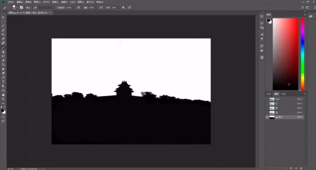Image resolution: width=316 pixels, height=170 pixels.
Task: Open the opacity slider dropdown arrow
Action: point(74,8)
